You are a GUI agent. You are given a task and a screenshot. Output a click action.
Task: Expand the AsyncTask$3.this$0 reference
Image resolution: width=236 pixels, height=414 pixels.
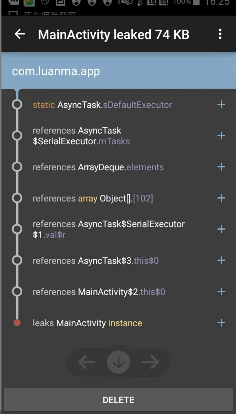pos(221,260)
